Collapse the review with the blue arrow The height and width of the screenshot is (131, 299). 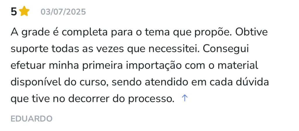click(184, 98)
